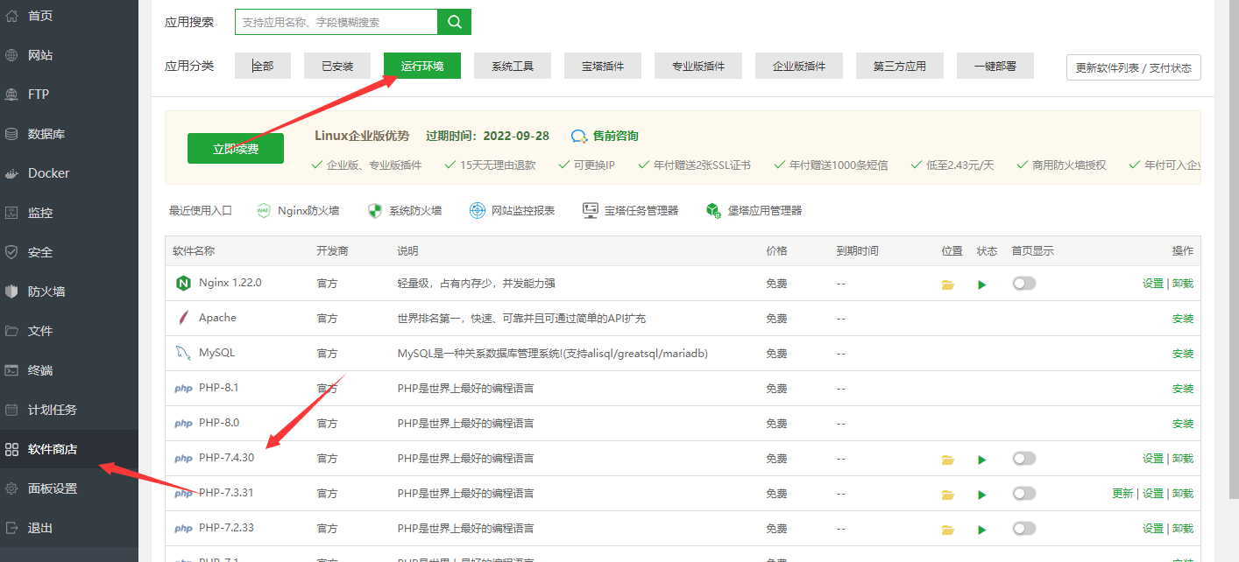Image resolution: width=1239 pixels, height=562 pixels.
Task: Select the 已安装 category tab
Action: click(x=337, y=66)
